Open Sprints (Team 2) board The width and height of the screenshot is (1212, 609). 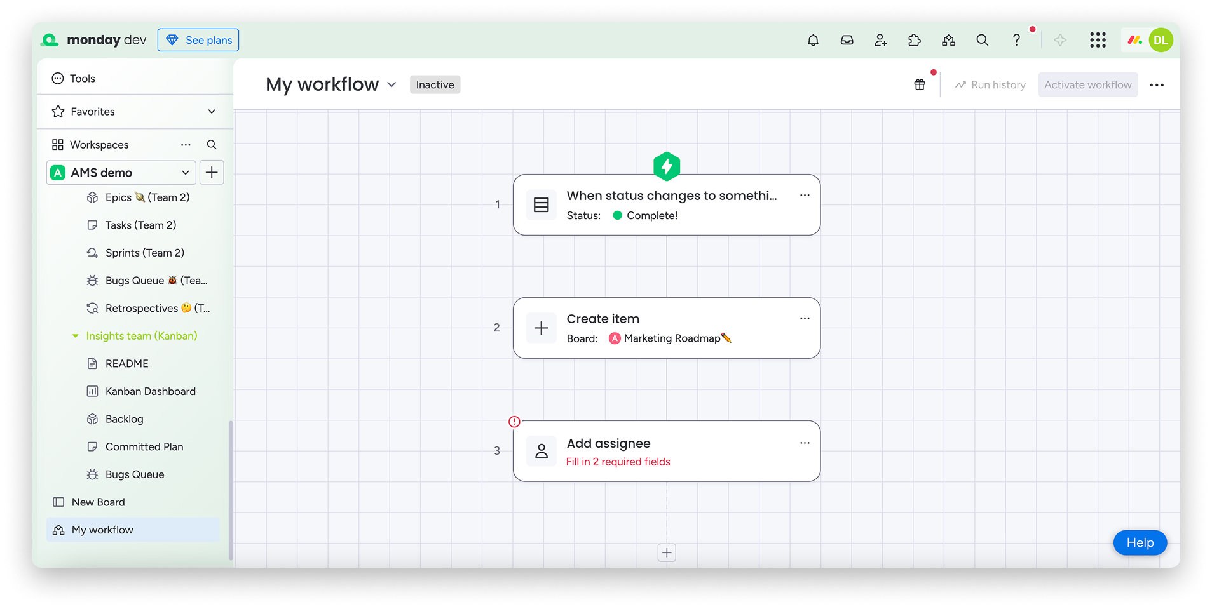pyautogui.click(x=144, y=253)
